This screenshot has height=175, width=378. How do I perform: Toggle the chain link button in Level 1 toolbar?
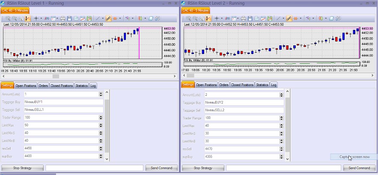[108, 18]
